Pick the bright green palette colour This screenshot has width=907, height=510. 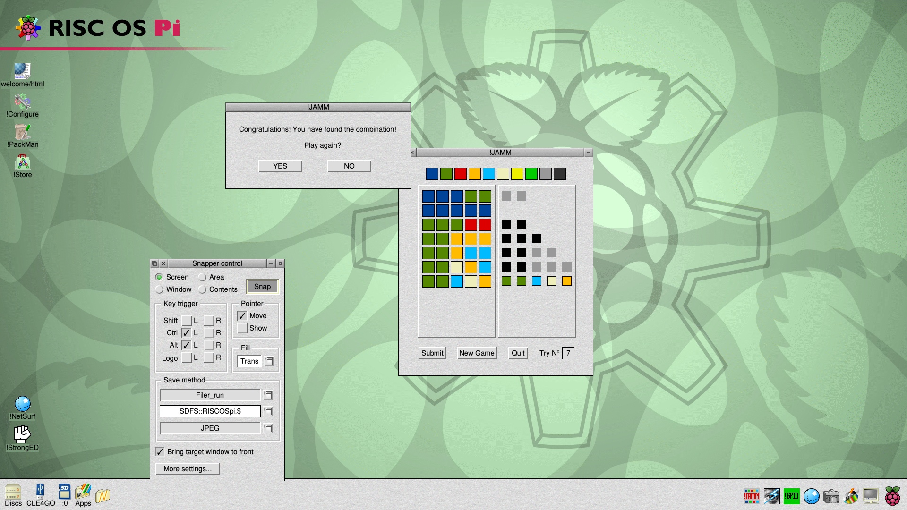click(x=531, y=174)
